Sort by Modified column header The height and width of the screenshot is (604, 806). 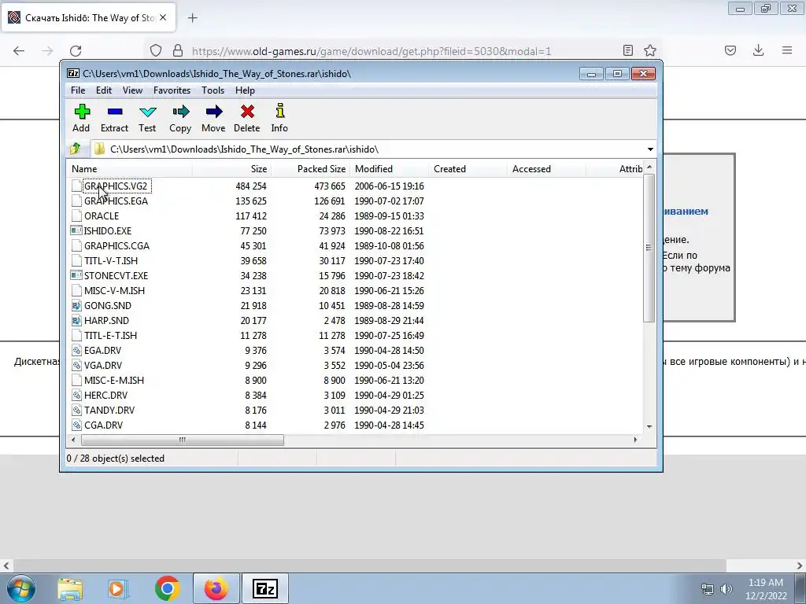[x=390, y=169]
